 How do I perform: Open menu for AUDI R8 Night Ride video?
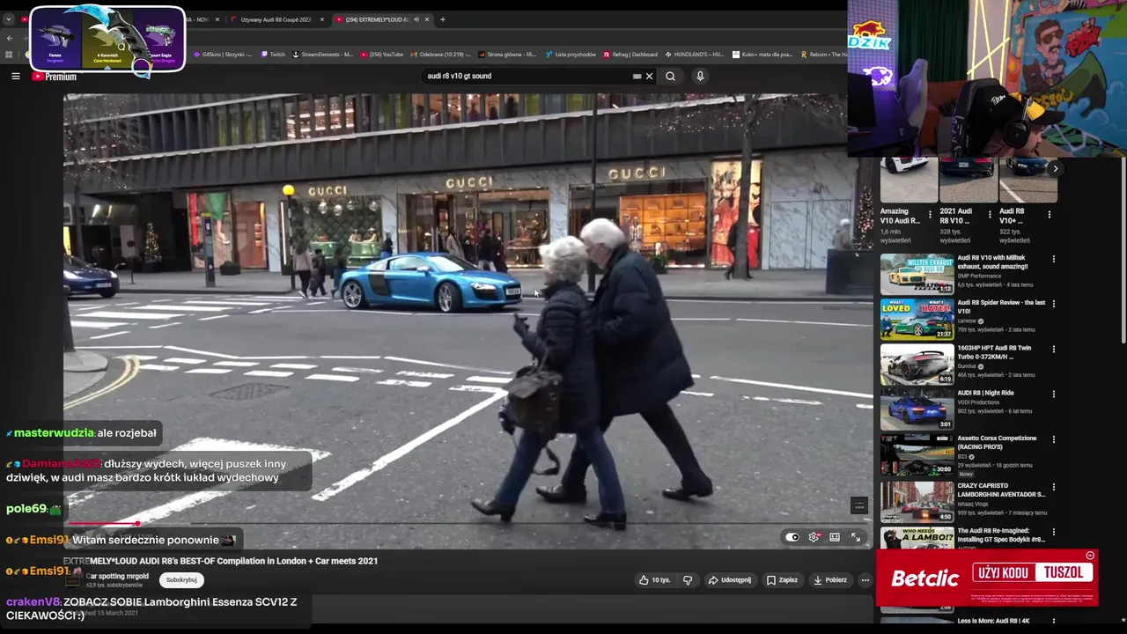(1053, 394)
